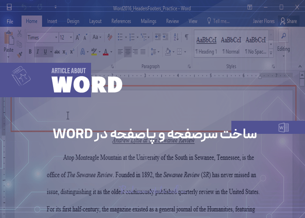Switch to the Design tab
The image size is (305, 218).
click(73, 21)
